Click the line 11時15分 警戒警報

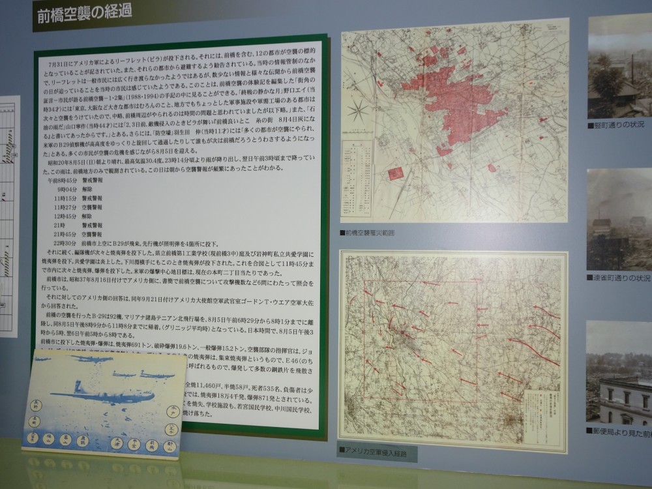(x=78, y=198)
